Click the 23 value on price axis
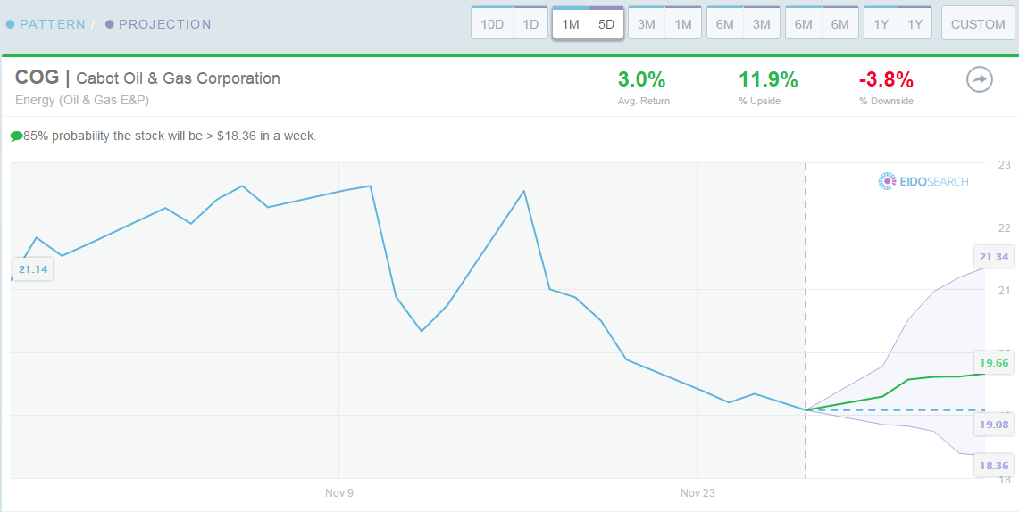1019x512 pixels. click(1004, 164)
